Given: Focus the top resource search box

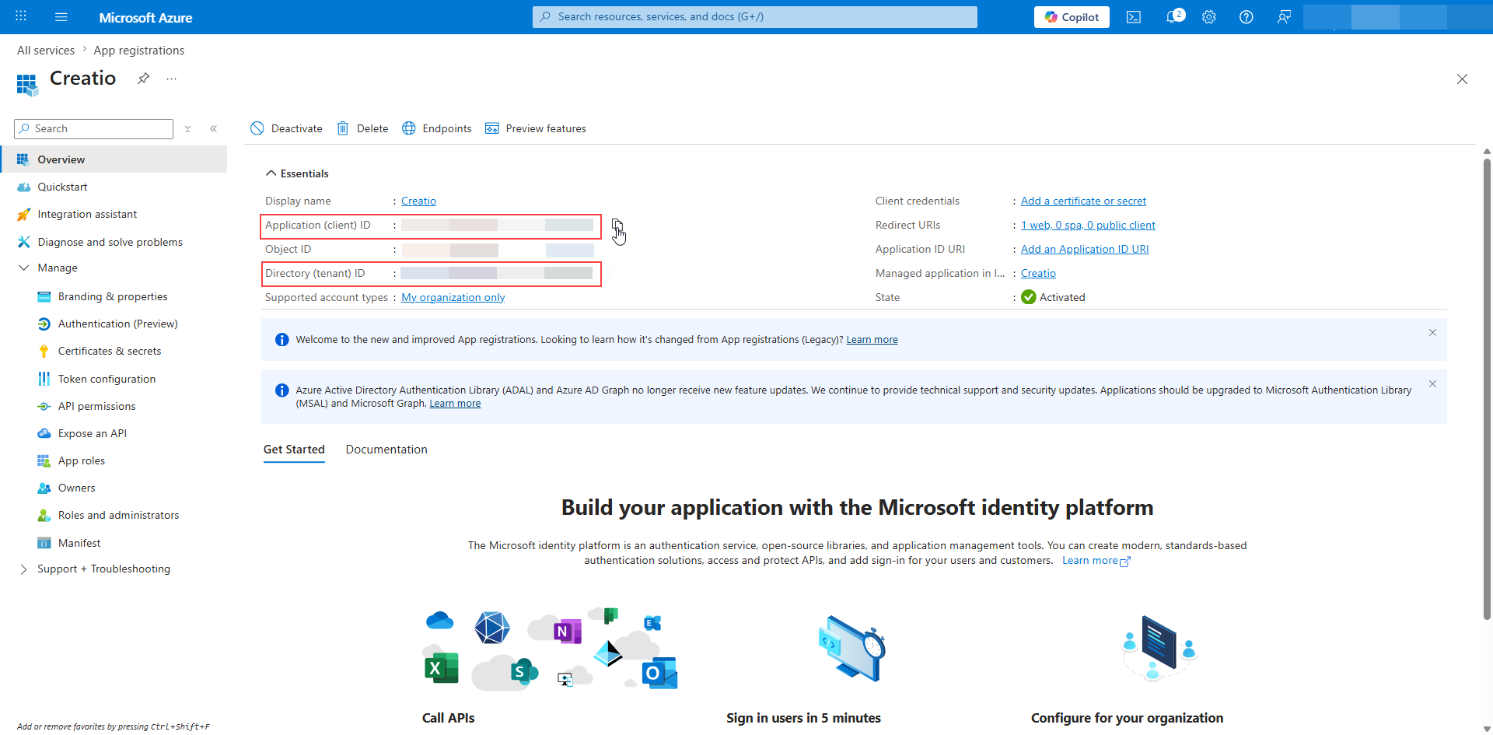Looking at the screenshot, I should [x=754, y=16].
